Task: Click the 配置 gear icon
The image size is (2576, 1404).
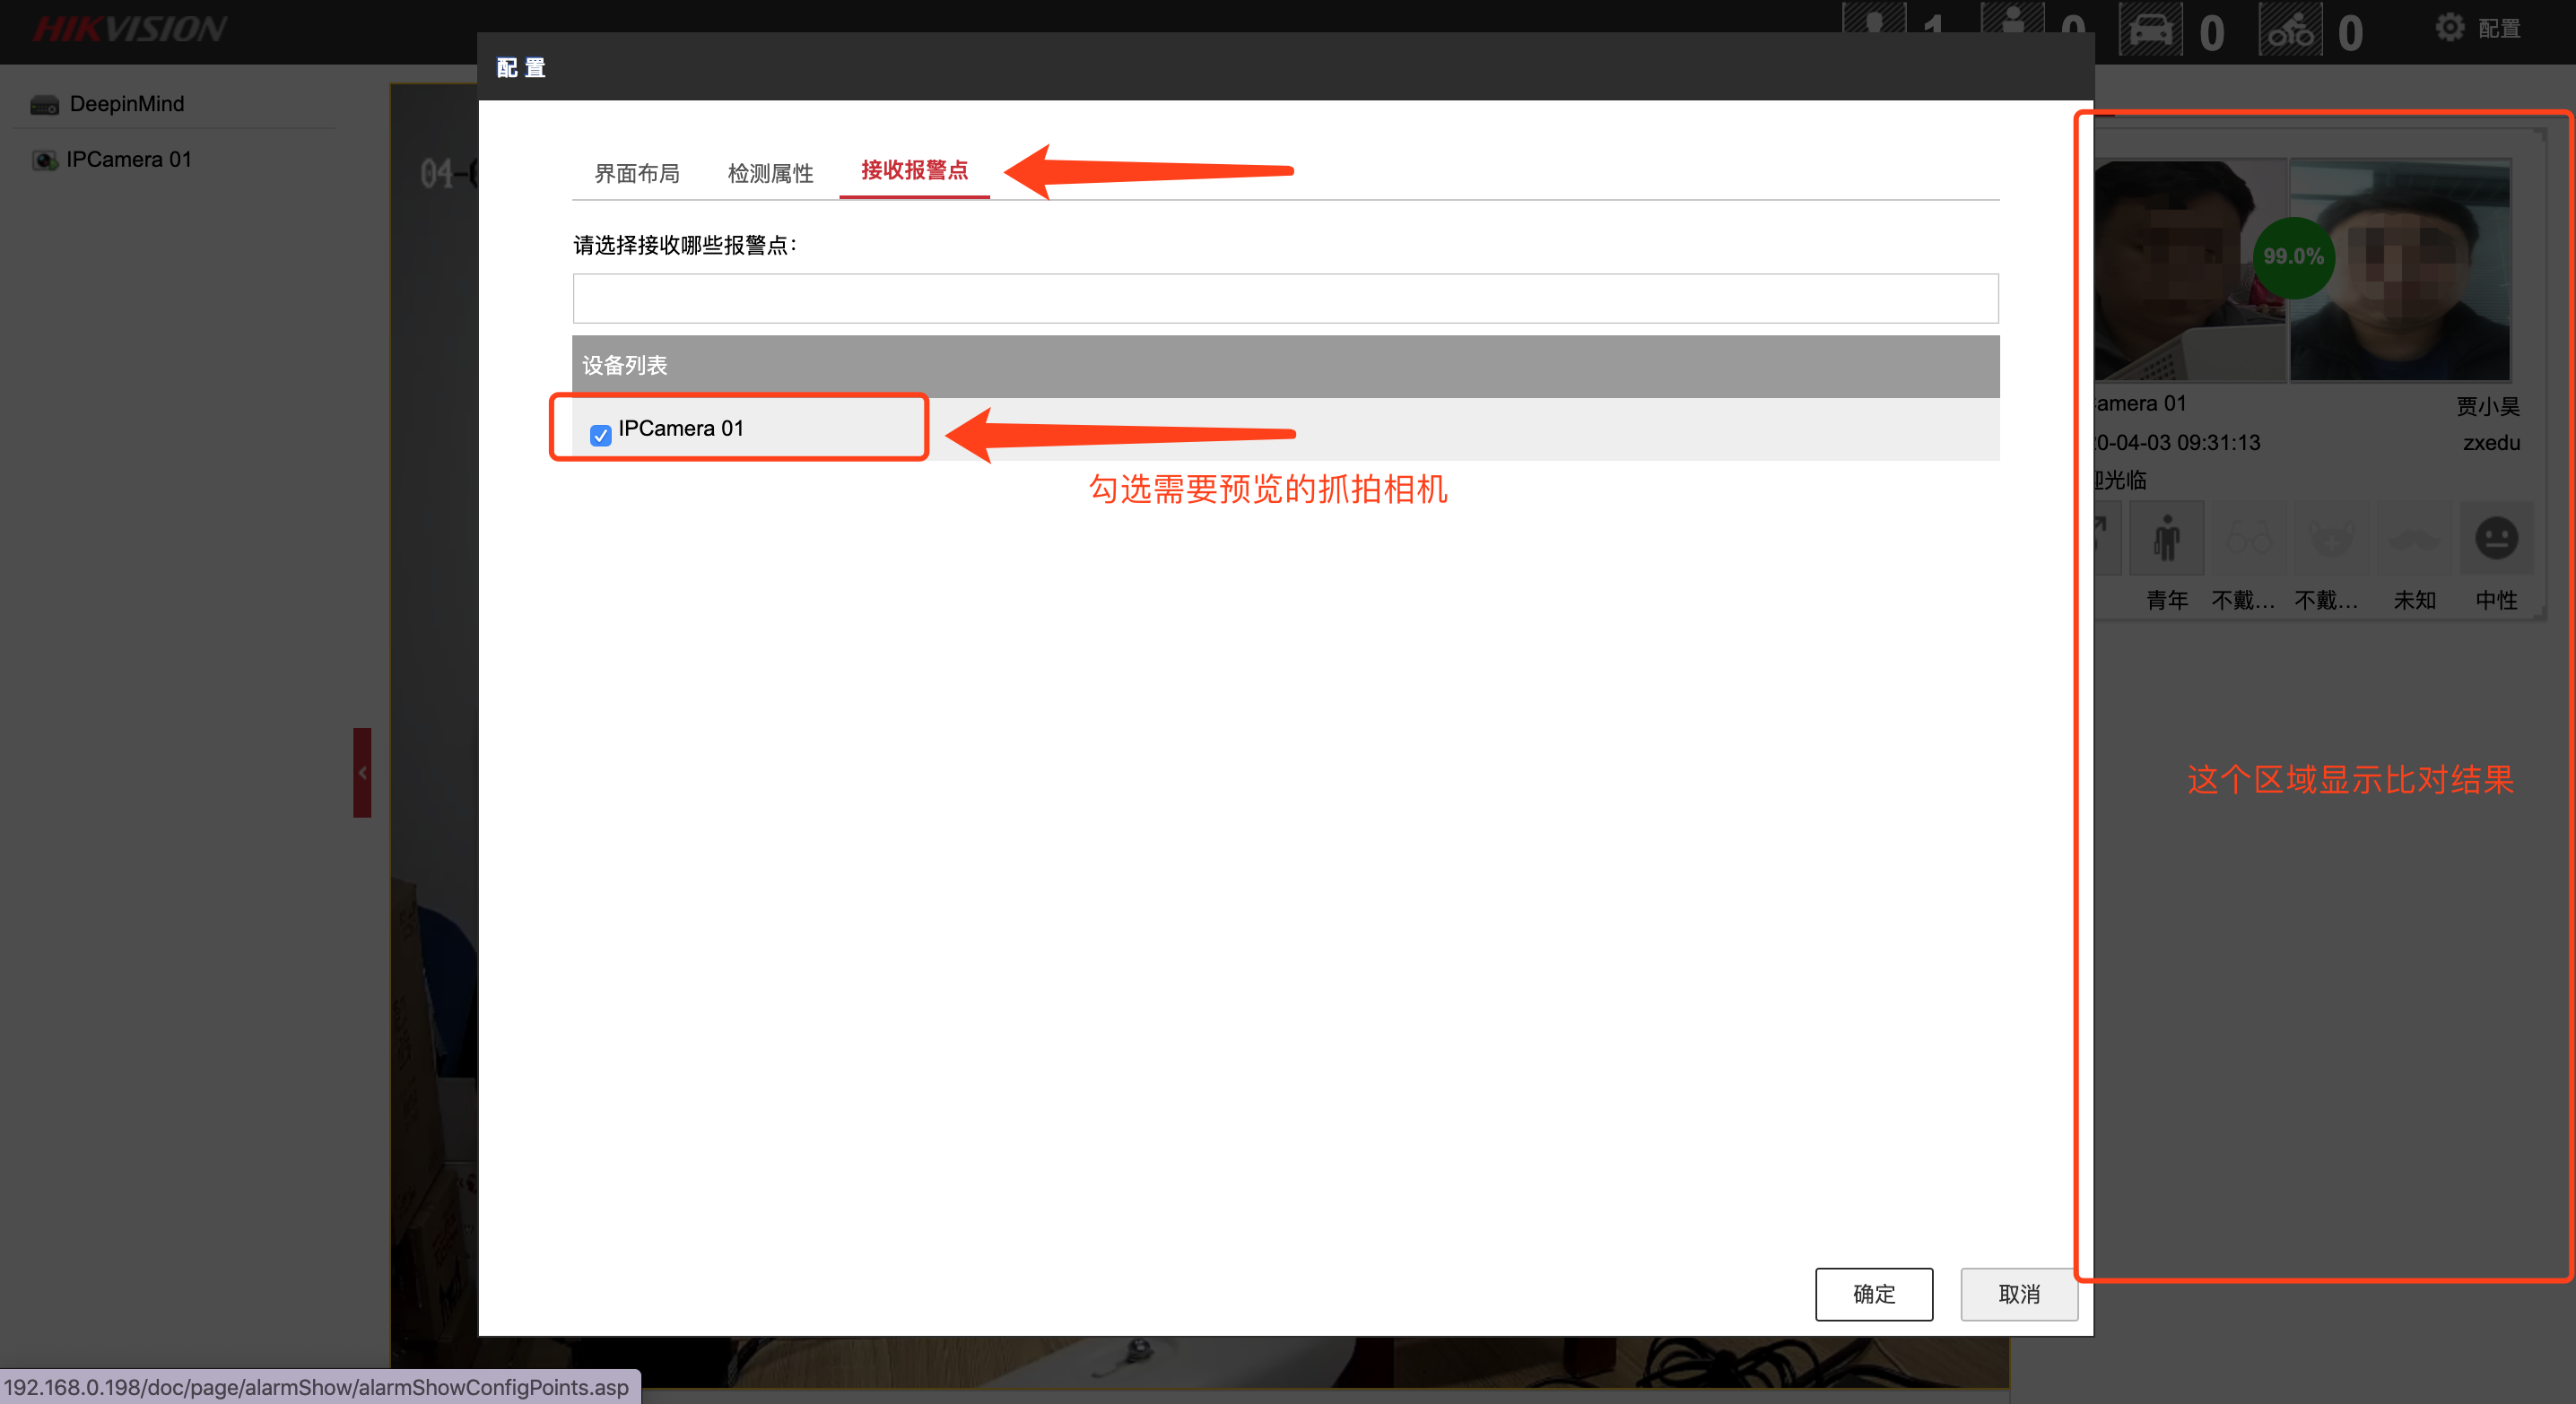Action: point(2449,28)
